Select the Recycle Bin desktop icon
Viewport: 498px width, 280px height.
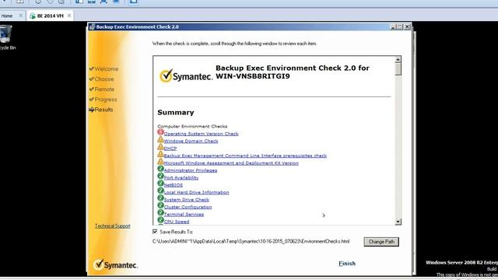point(6,37)
